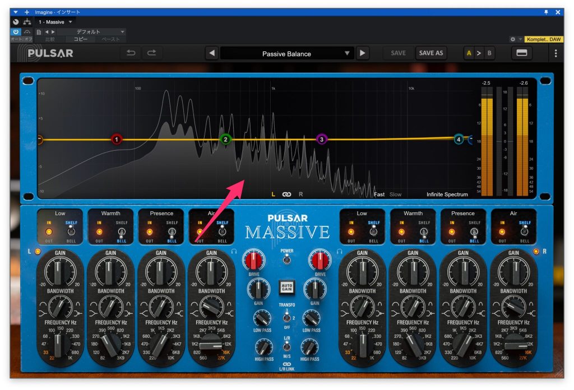Toggle the L/R to M/S mode switch
Image resolution: width=574 pixels, height=390 pixels.
286,347
